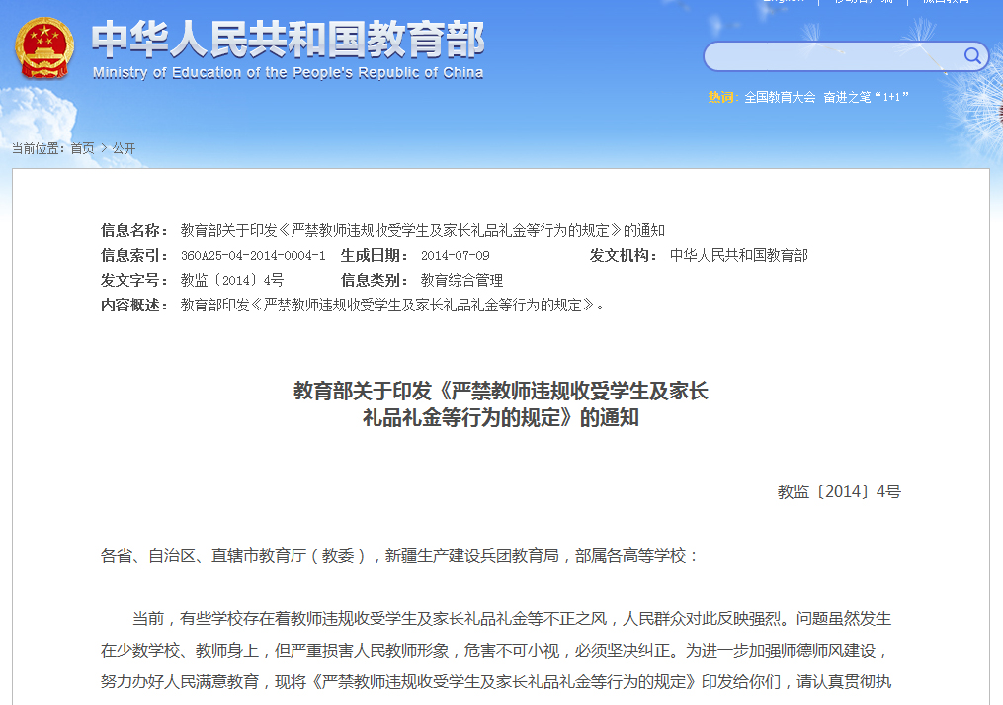Open 公开 in the breadcrumb

coord(125,148)
